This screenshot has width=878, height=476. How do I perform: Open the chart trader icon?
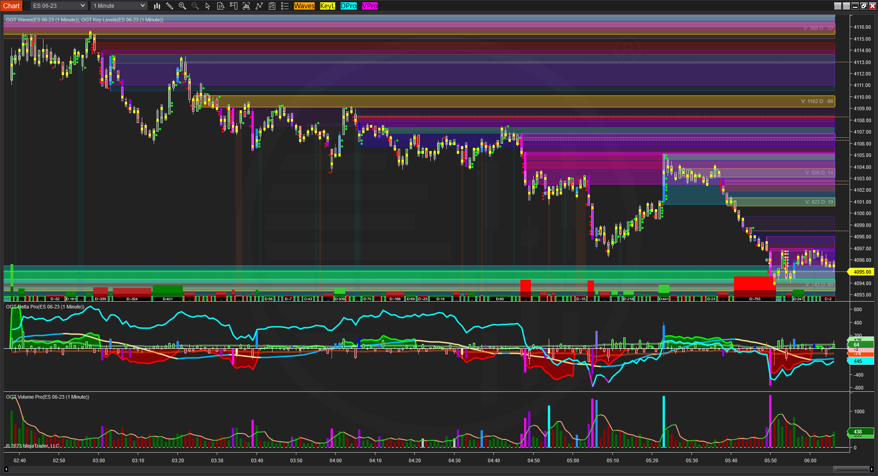point(233,6)
